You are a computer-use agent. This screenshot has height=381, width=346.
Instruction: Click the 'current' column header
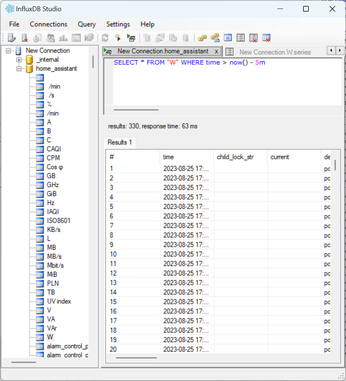click(294, 157)
